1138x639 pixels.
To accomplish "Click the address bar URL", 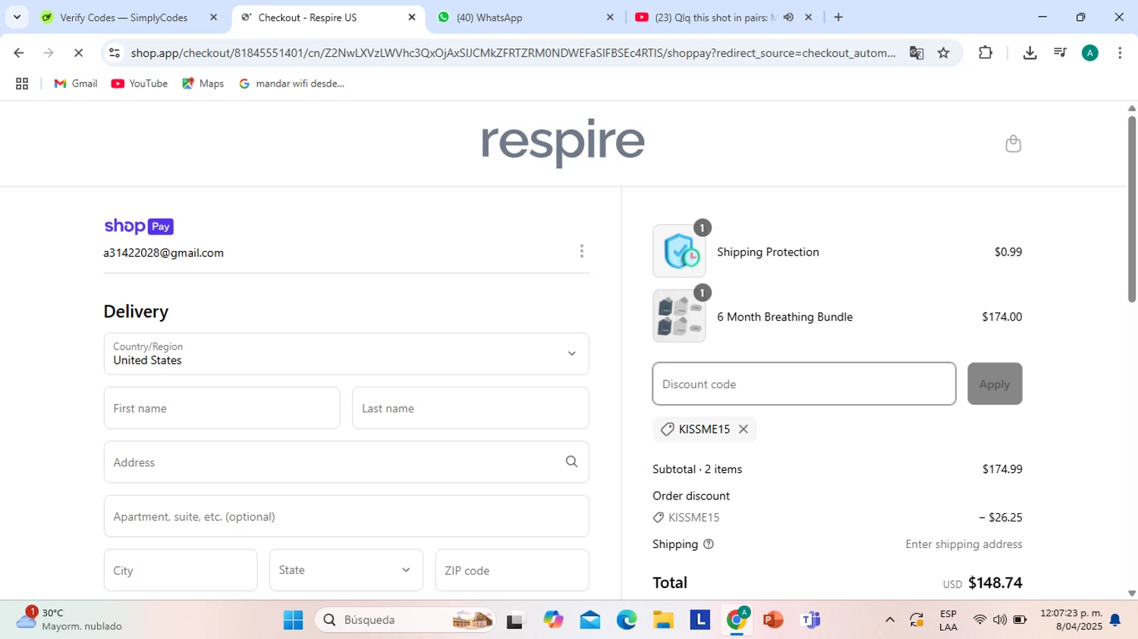I will point(513,53).
